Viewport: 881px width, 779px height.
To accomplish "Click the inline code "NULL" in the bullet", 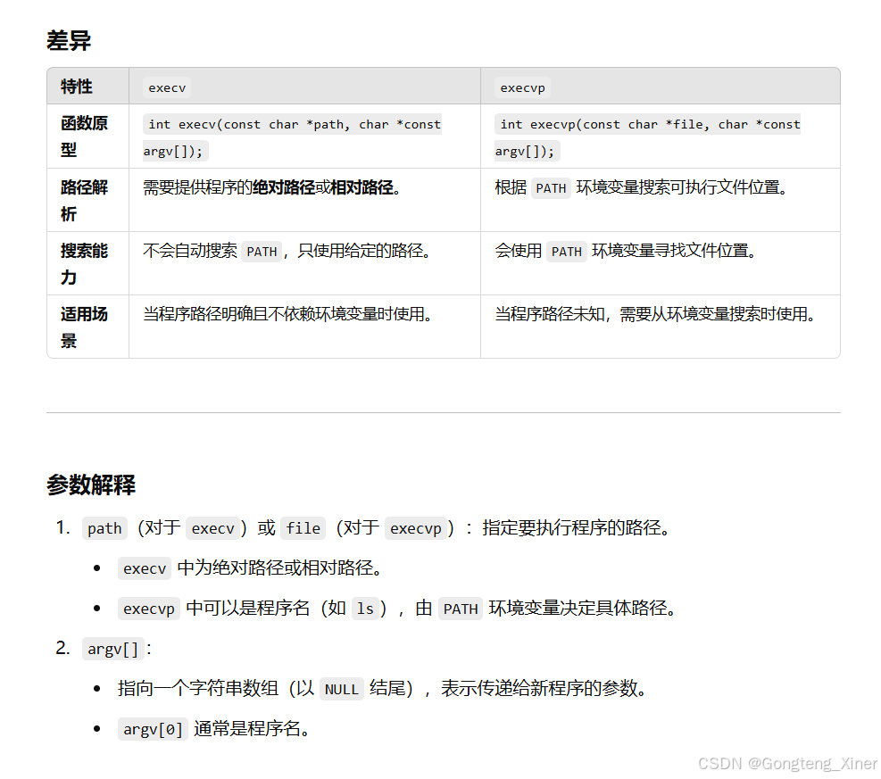I will (x=341, y=689).
